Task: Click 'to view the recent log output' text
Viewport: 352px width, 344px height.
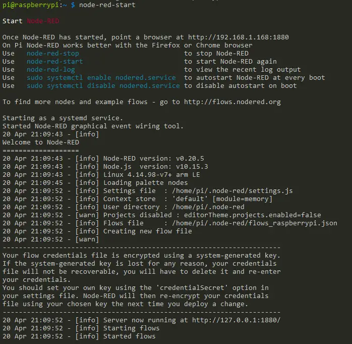Action: 243,70
